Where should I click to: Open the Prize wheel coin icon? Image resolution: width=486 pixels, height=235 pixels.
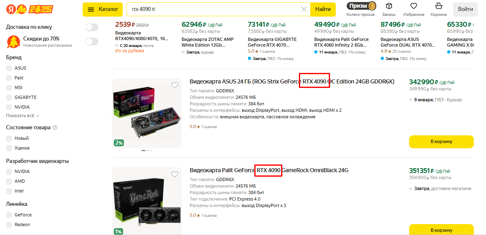tap(372, 6)
